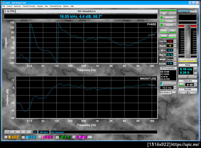This screenshot has height=148, width=201.
Task: Decrease the Coh Th value
Action: (175, 42)
